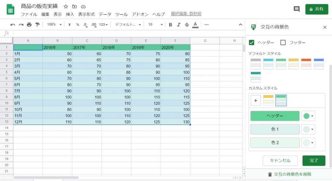Click 交互の背景色を削除 link
This screenshot has width=332, height=181.
click(x=290, y=174)
